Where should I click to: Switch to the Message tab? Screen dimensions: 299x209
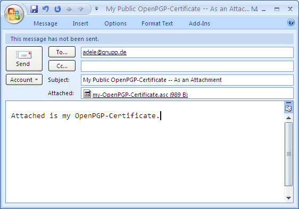(x=45, y=23)
